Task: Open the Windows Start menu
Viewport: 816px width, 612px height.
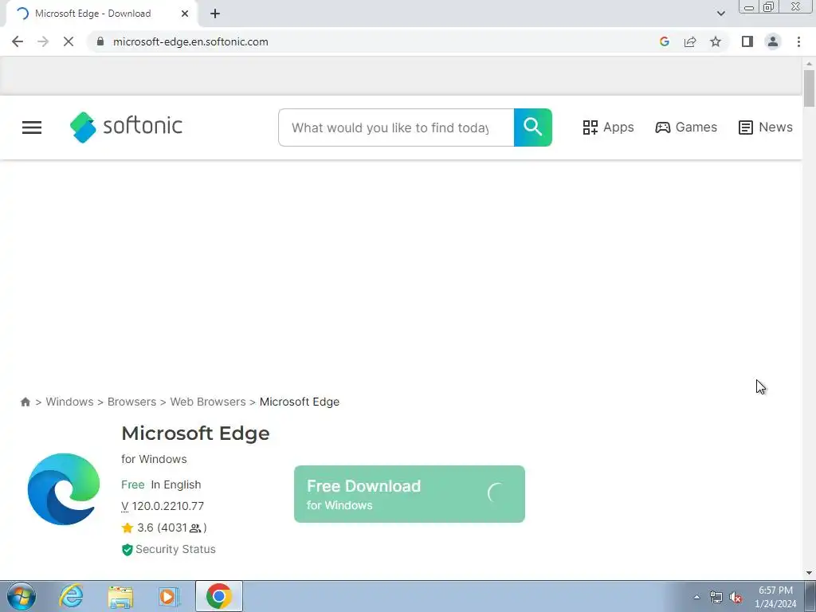Action: point(22,596)
